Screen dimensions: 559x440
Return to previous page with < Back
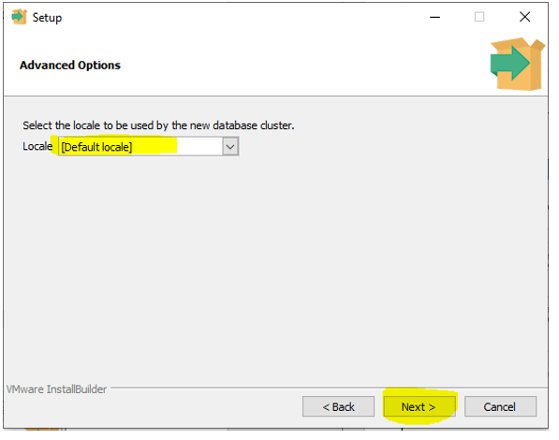pos(338,407)
